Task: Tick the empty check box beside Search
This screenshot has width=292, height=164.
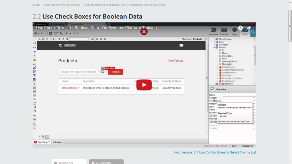Action: tap(103, 71)
